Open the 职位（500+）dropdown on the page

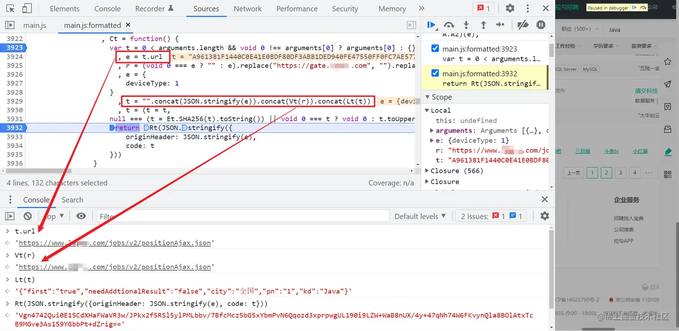tap(579, 29)
